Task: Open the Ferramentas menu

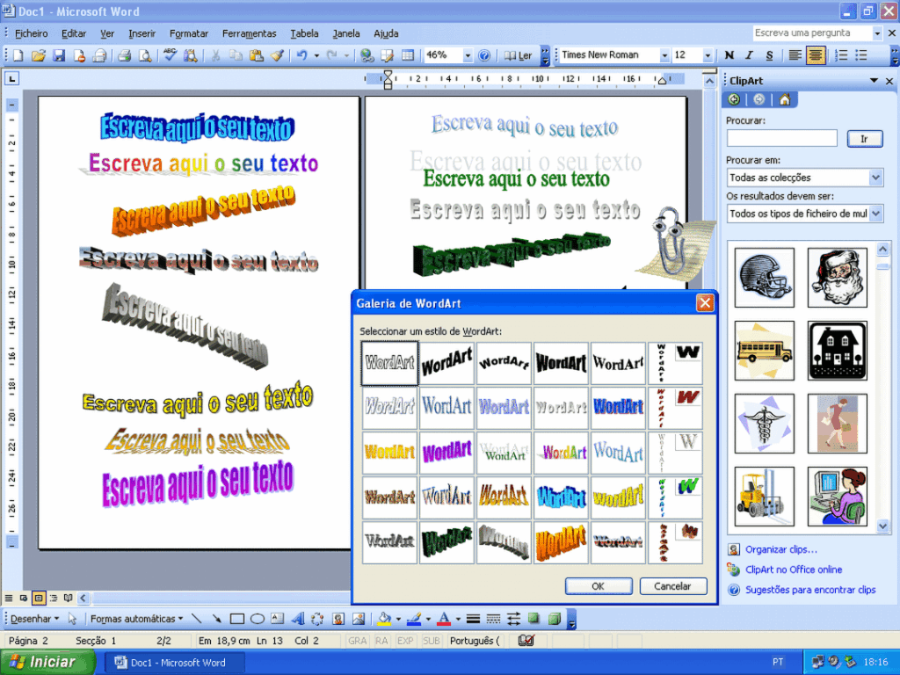Action: click(249, 33)
